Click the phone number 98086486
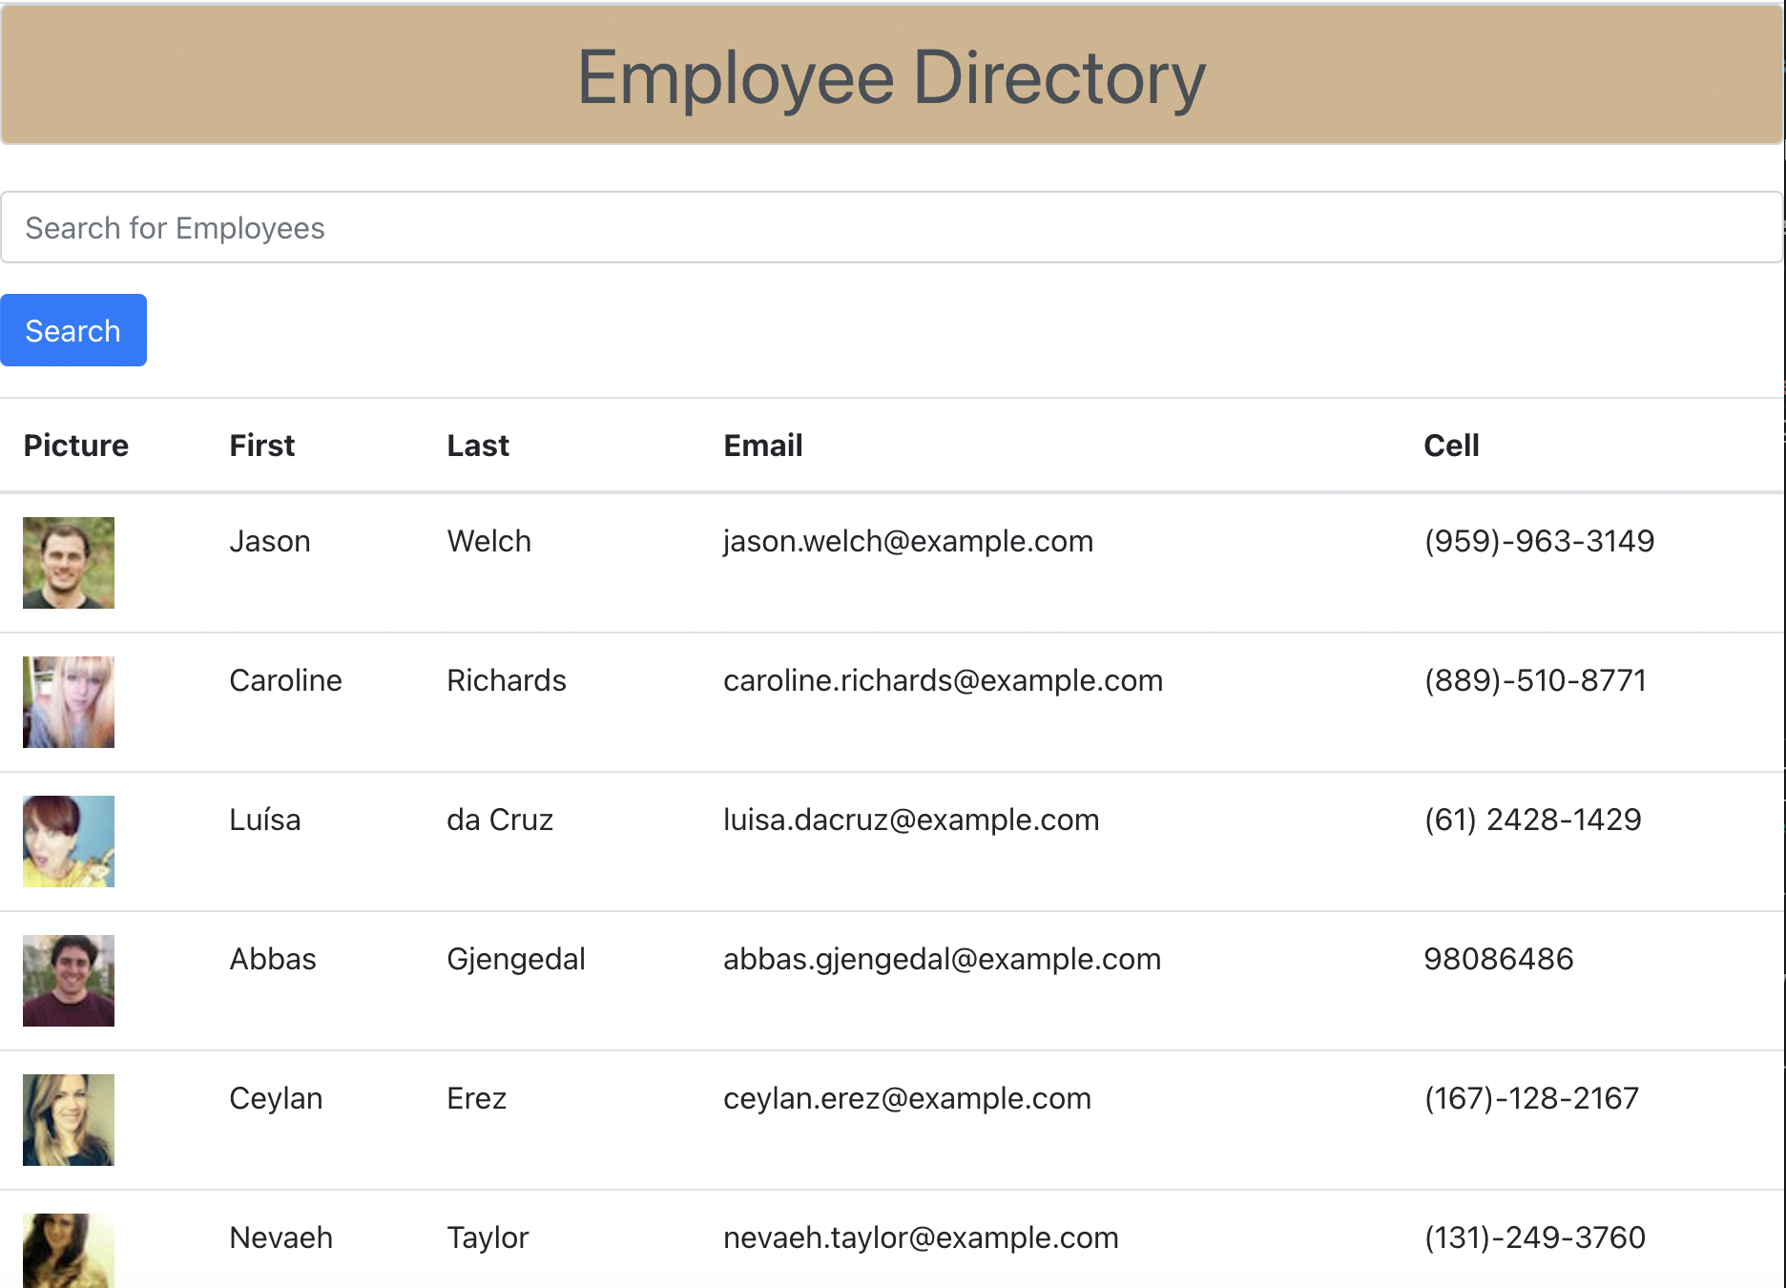Viewport: 1786px width, 1288px height. [1500, 959]
